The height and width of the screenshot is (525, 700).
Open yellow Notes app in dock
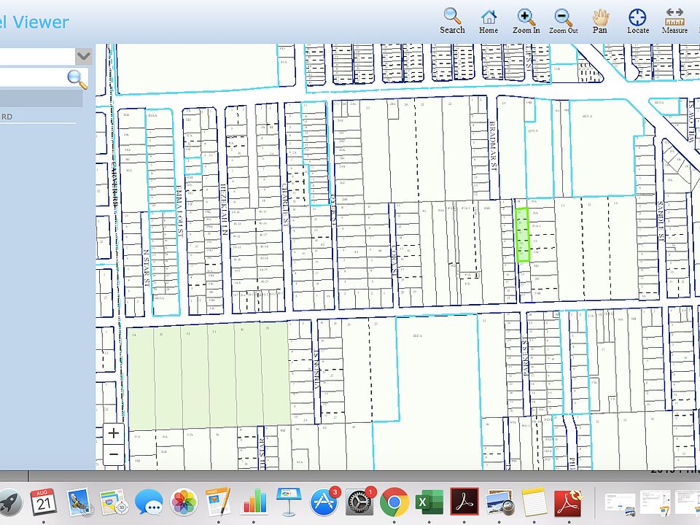click(534, 502)
